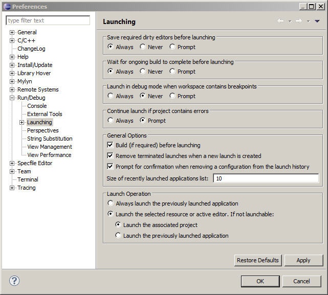This screenshot has height=295, width=328.
Task: Click the forward navigation arrow icon
Action: [299, 21]
